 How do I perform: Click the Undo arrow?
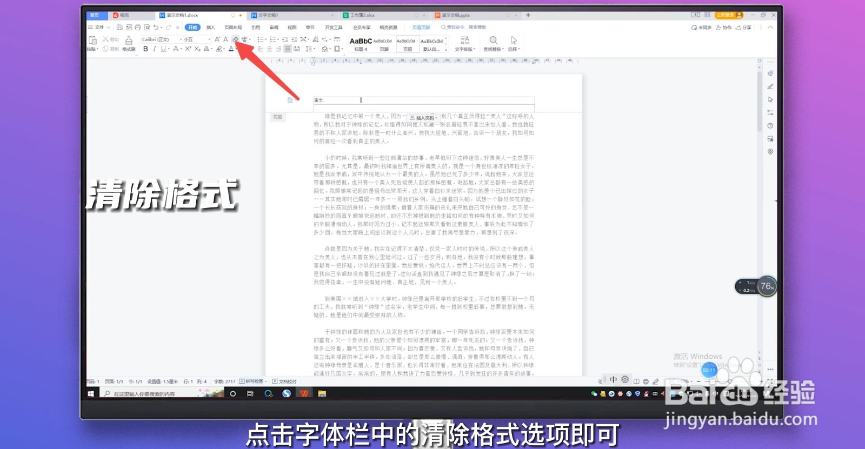pos(156,27)
